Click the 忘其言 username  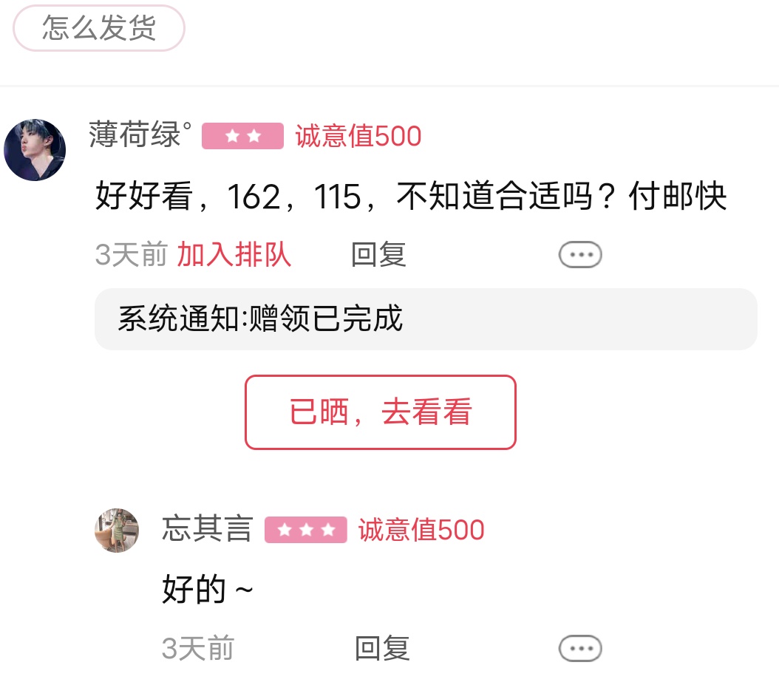click(207, 528)
